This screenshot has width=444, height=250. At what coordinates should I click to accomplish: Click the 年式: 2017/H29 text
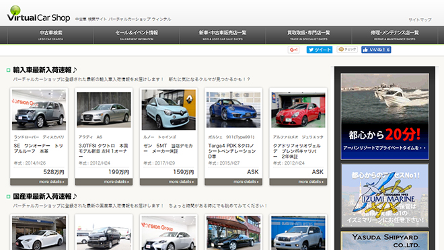[159, 163]
